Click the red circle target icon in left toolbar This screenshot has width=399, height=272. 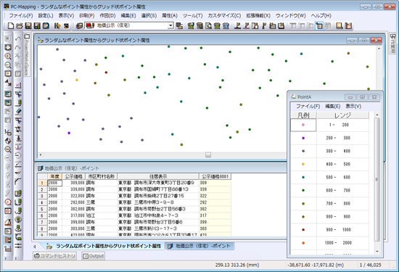8,202
